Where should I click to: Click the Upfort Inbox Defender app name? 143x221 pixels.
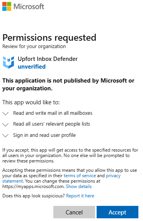[48, 59]
